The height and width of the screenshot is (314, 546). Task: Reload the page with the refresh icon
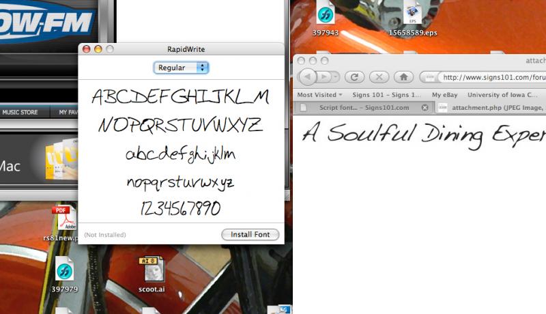pos(354,77)
